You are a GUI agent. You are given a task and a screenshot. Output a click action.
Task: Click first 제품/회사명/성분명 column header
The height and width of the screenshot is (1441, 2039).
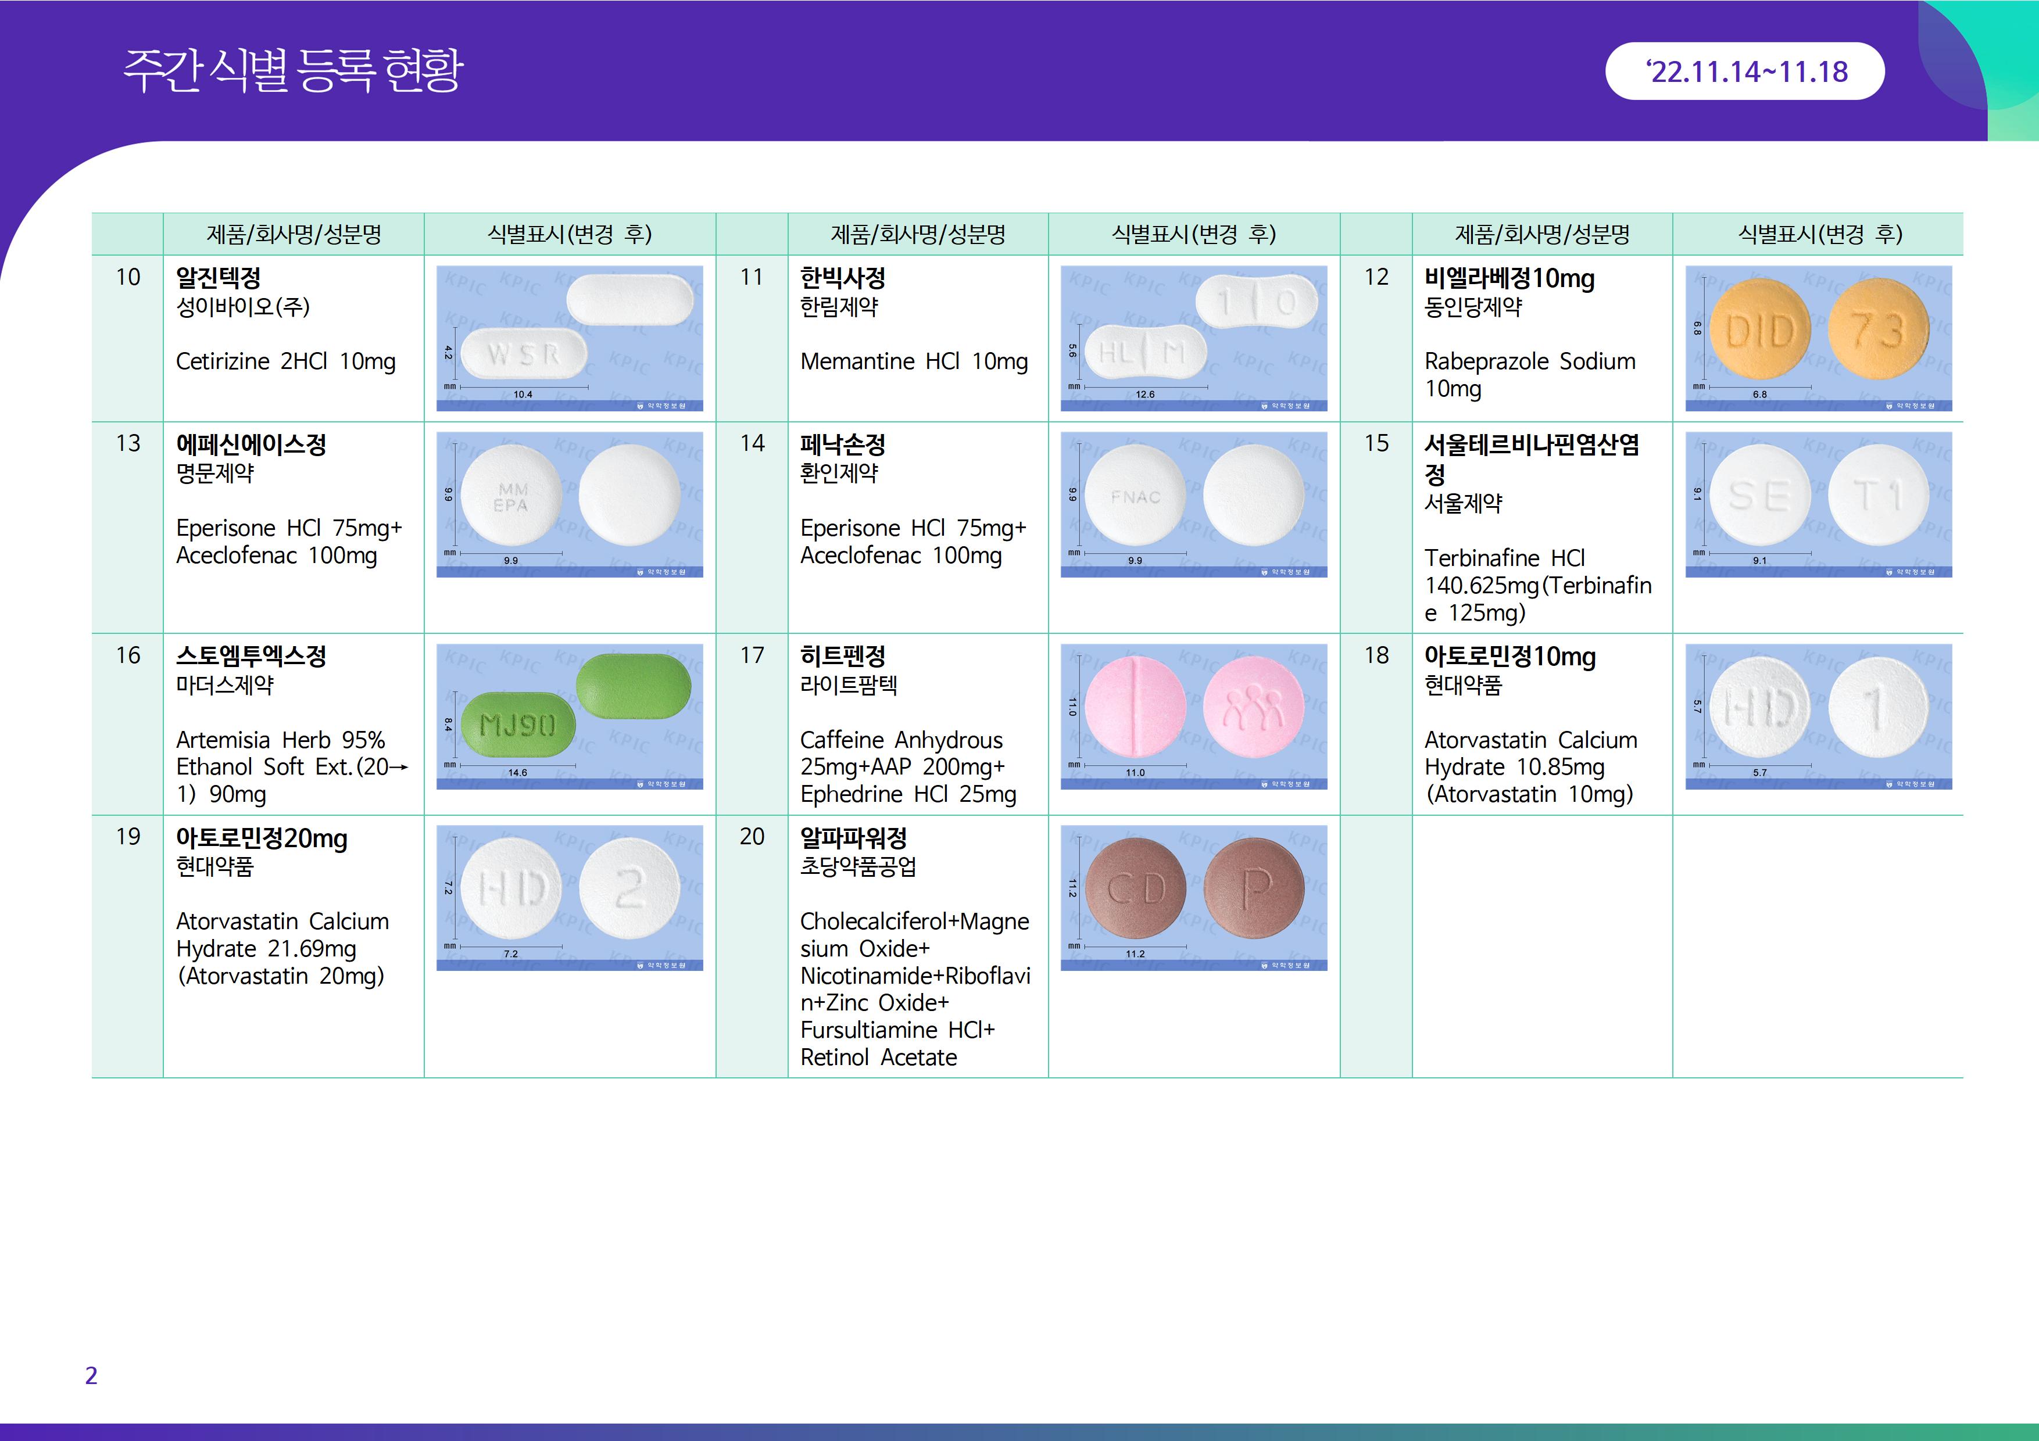293,234
